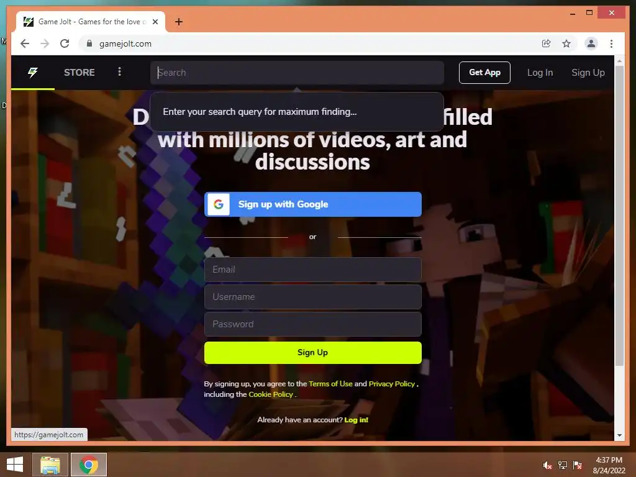Screen dimensions: 636x477
Task: Click 'Enter your search query' hint text
Action: (x=260, y=112)
